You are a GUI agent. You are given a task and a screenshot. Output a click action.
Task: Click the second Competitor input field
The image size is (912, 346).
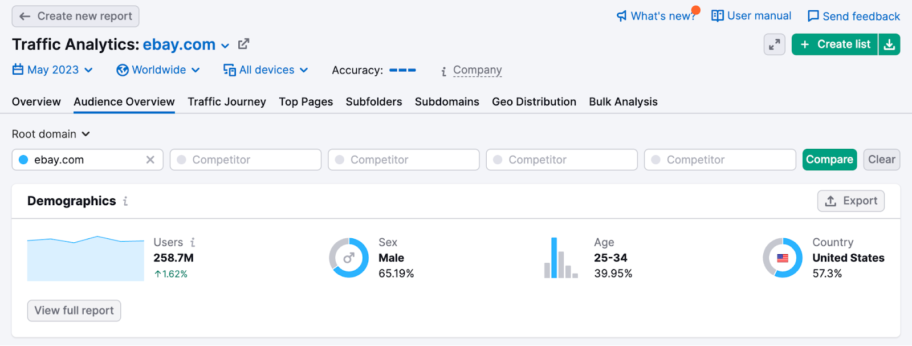tap(404, 160)
